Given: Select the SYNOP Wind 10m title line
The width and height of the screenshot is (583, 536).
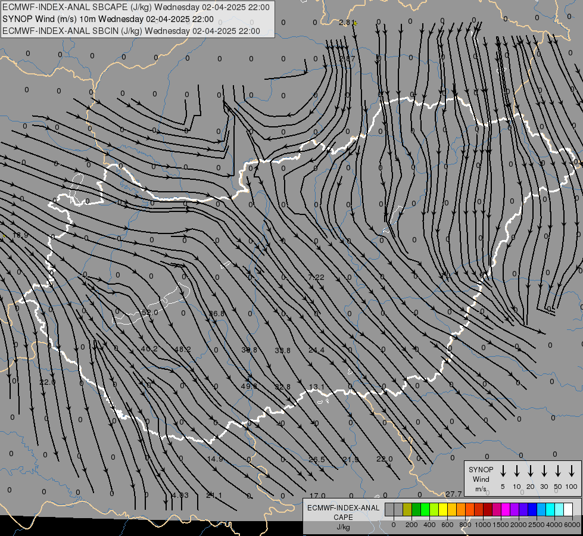Looking at the screenshot, I should 108,19.
